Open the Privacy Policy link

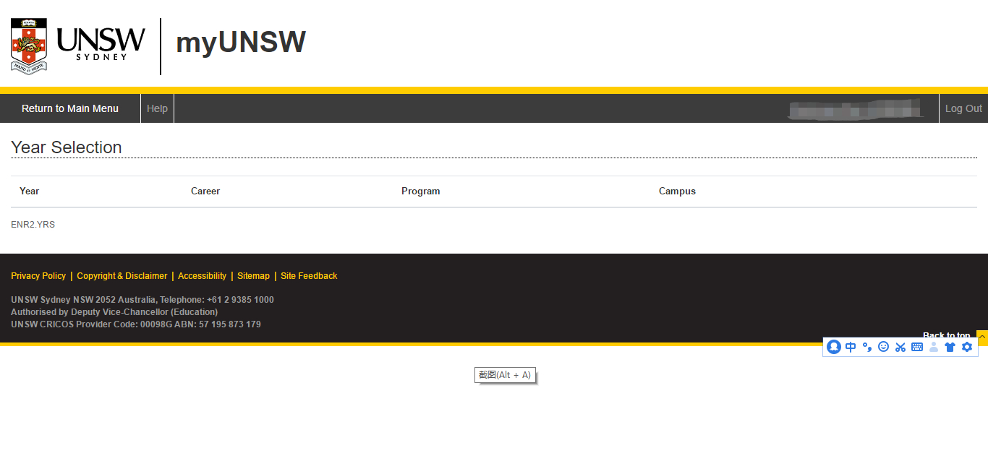[38, 276]
